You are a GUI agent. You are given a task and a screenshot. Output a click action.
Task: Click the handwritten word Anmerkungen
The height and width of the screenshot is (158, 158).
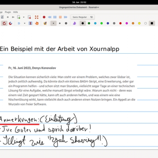point(19,120)
